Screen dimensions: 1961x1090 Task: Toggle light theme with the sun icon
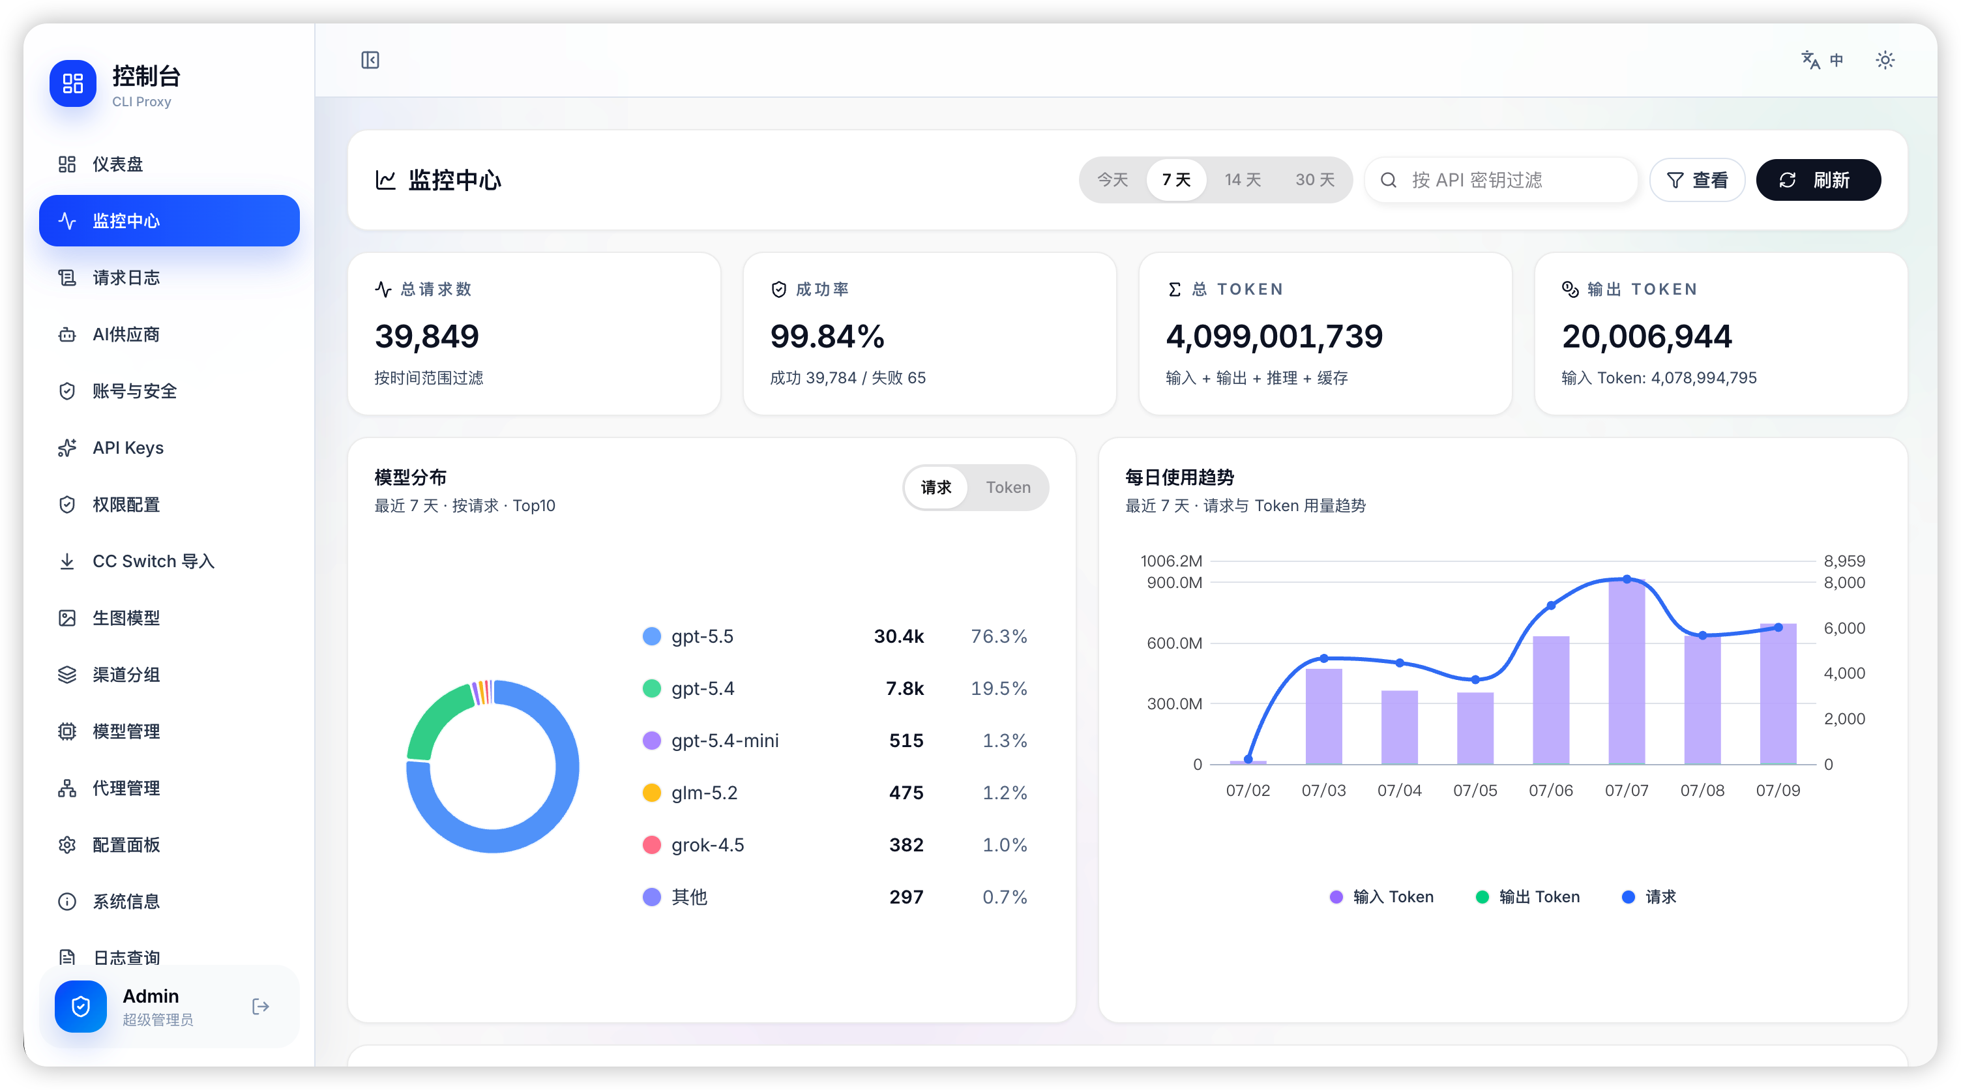1885,60
